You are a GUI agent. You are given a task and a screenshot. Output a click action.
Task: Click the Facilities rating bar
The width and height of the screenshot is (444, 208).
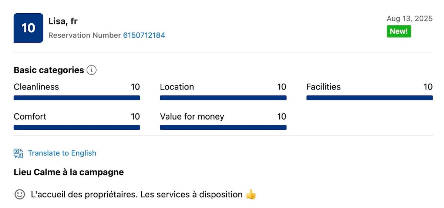point(369,98)
